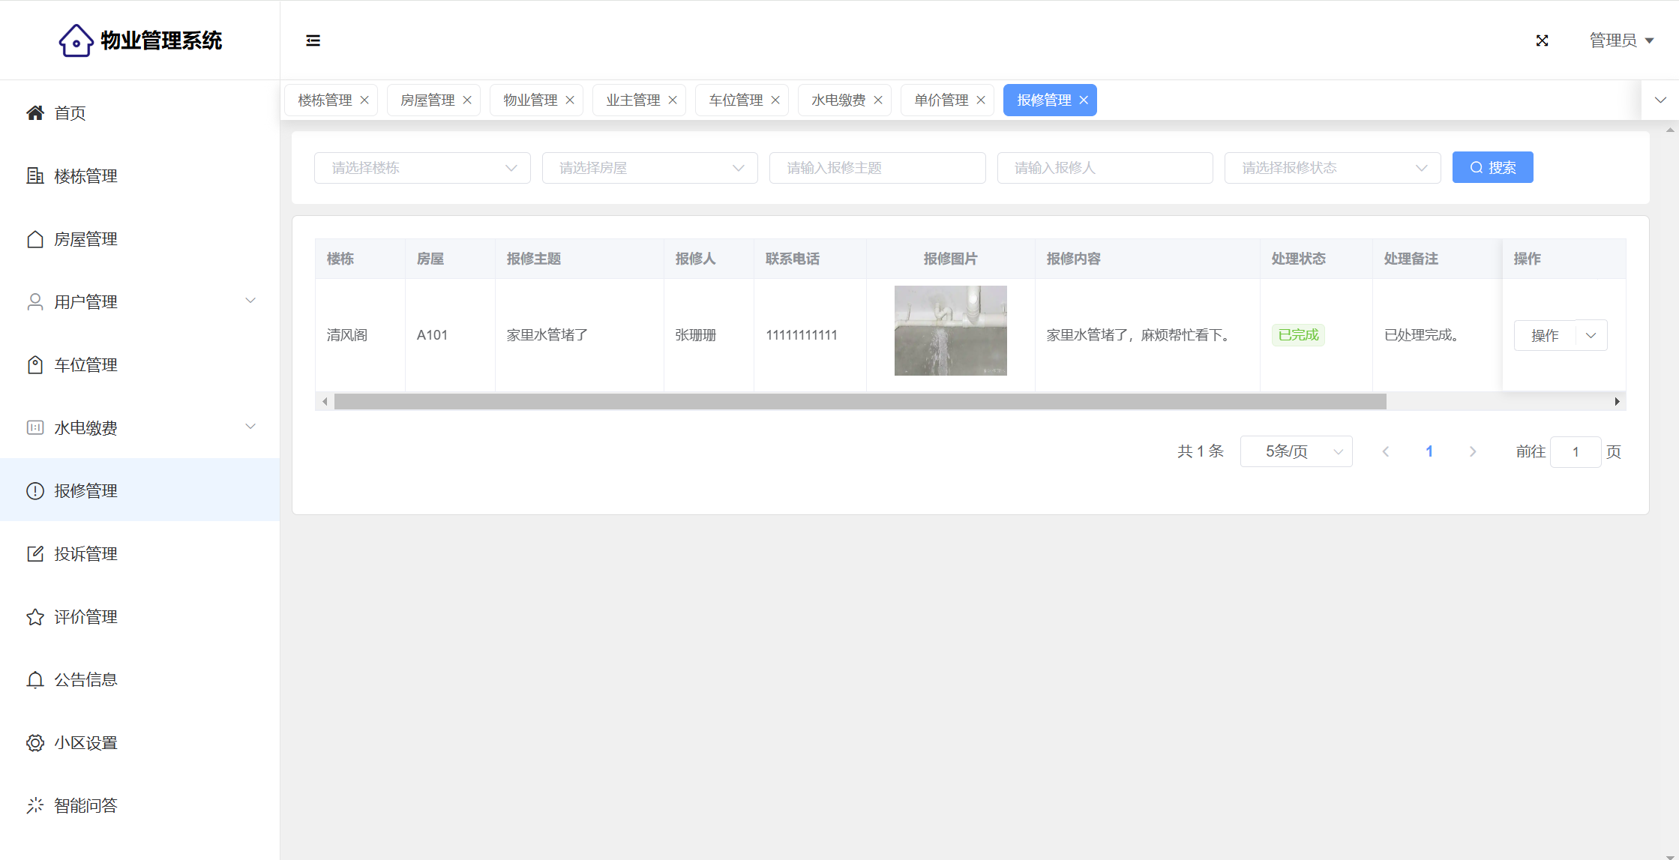
Task: Click the water pipe repair thumbnail
Action: click(x=950, y=331)
